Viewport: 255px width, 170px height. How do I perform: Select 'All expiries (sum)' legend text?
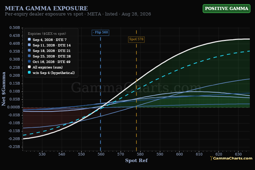(48, 67)
